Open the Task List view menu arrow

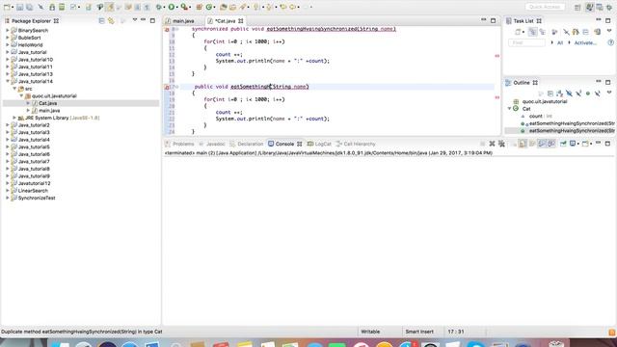coord(609,30)
